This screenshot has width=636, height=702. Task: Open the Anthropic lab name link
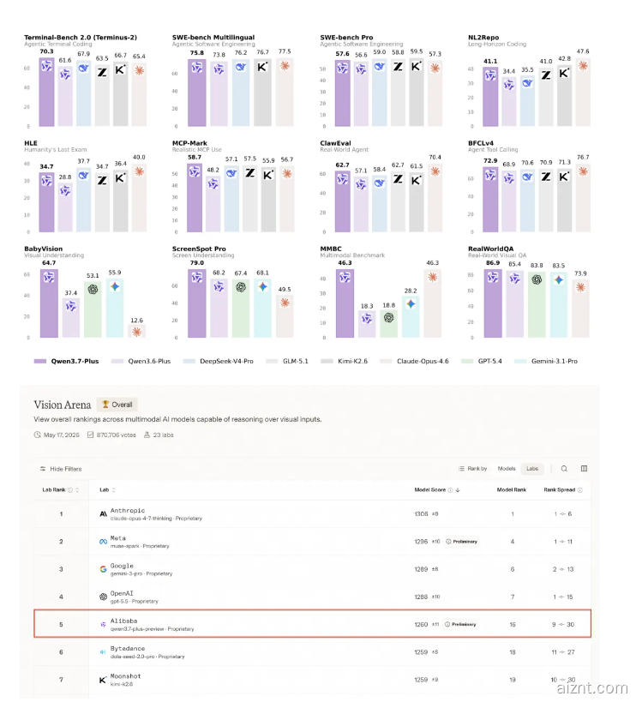(128, 510)
